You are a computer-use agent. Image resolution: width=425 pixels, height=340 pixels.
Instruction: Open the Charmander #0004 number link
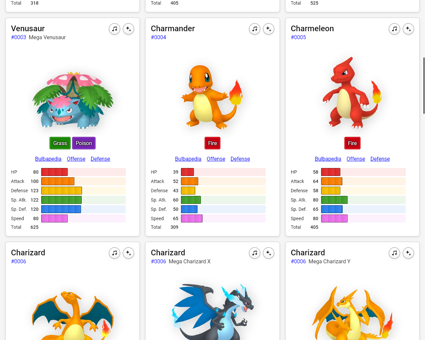point(158,37)
